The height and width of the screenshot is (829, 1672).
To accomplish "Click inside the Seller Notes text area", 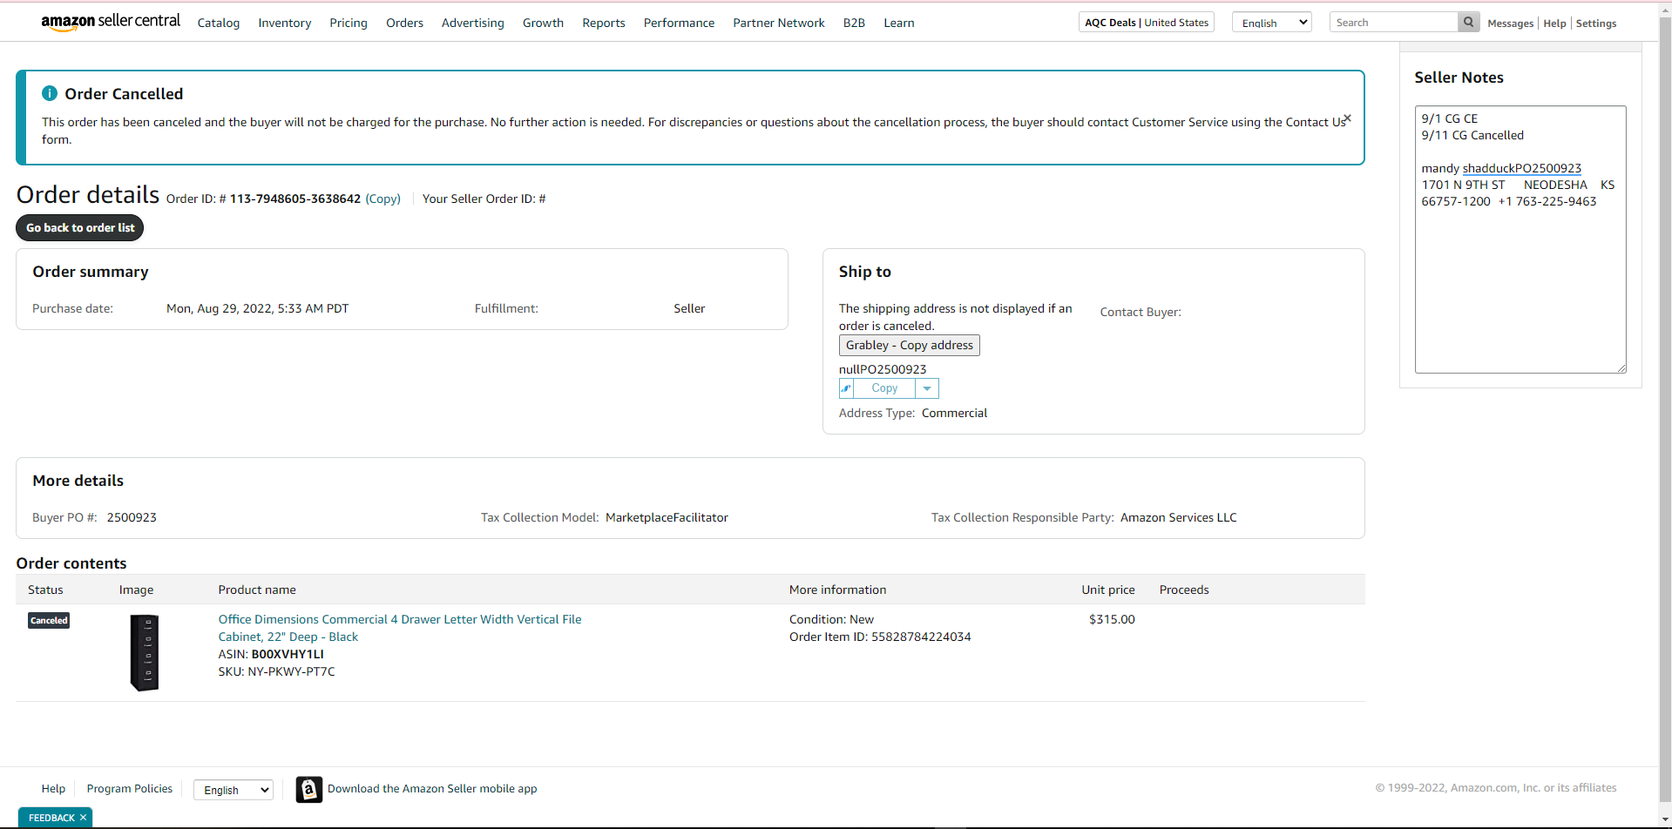I will point(1520,239).
